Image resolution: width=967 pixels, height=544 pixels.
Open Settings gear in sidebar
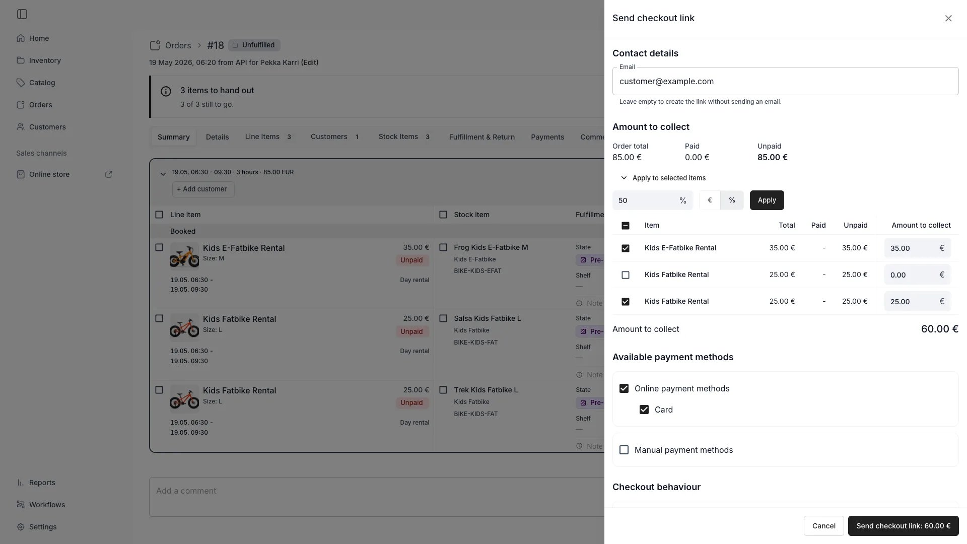[x=21, y=527]
